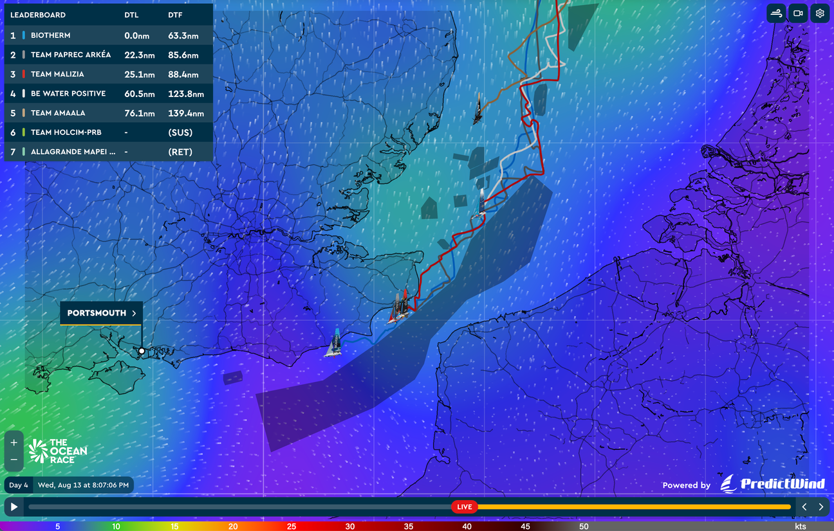Click the kts unit label on wind scale
834x531 pixels.
(x=800, y=526)
